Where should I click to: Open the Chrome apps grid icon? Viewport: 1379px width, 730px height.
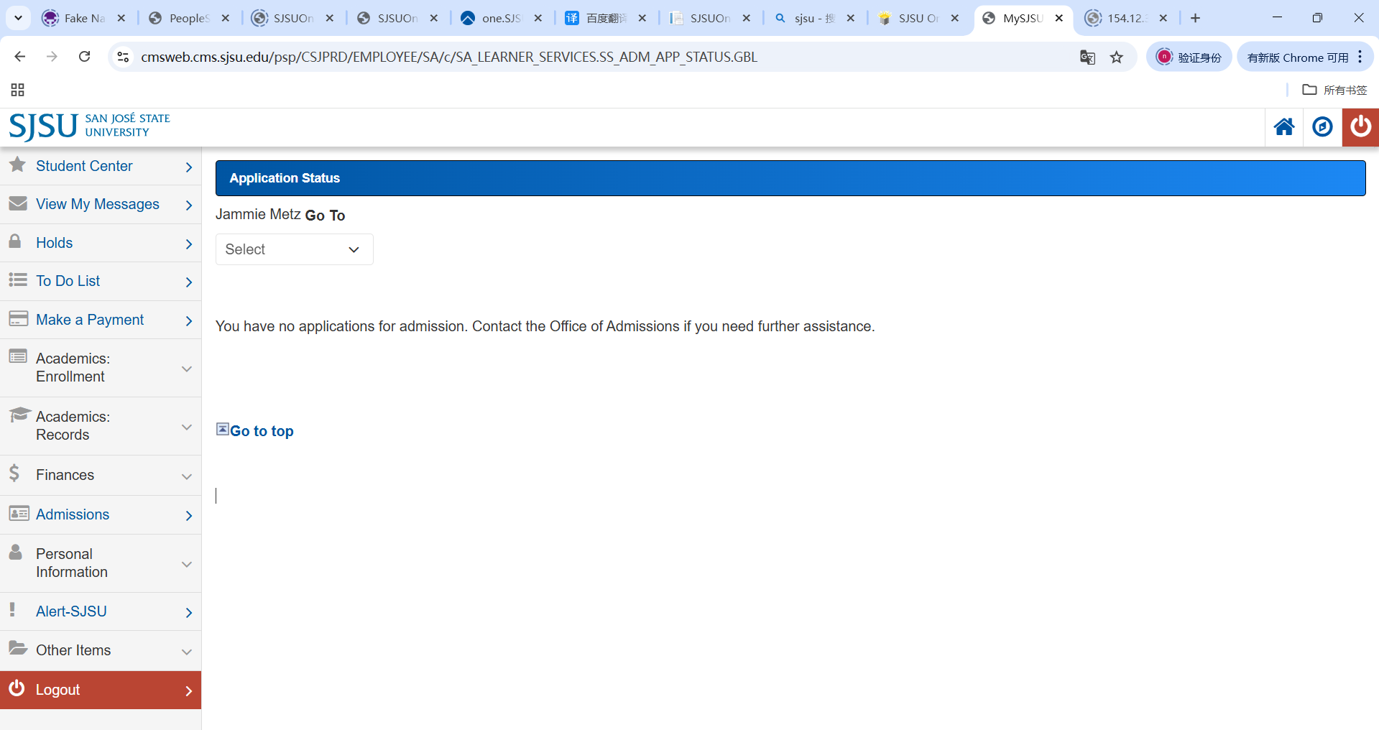pyautogui.click(x=18, y=90)
